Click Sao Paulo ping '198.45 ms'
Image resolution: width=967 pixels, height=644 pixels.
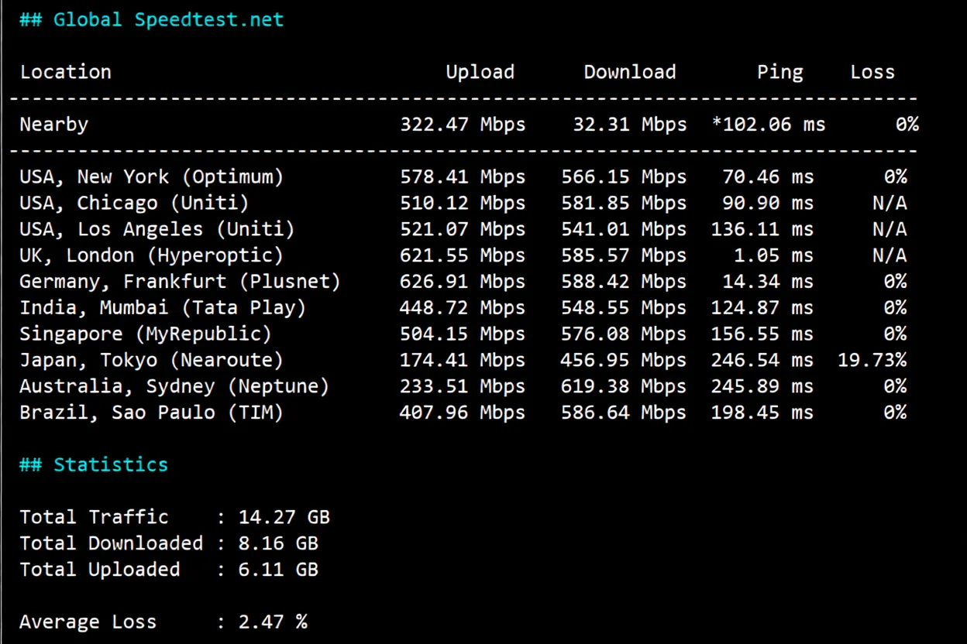click(x=762, y=413)
